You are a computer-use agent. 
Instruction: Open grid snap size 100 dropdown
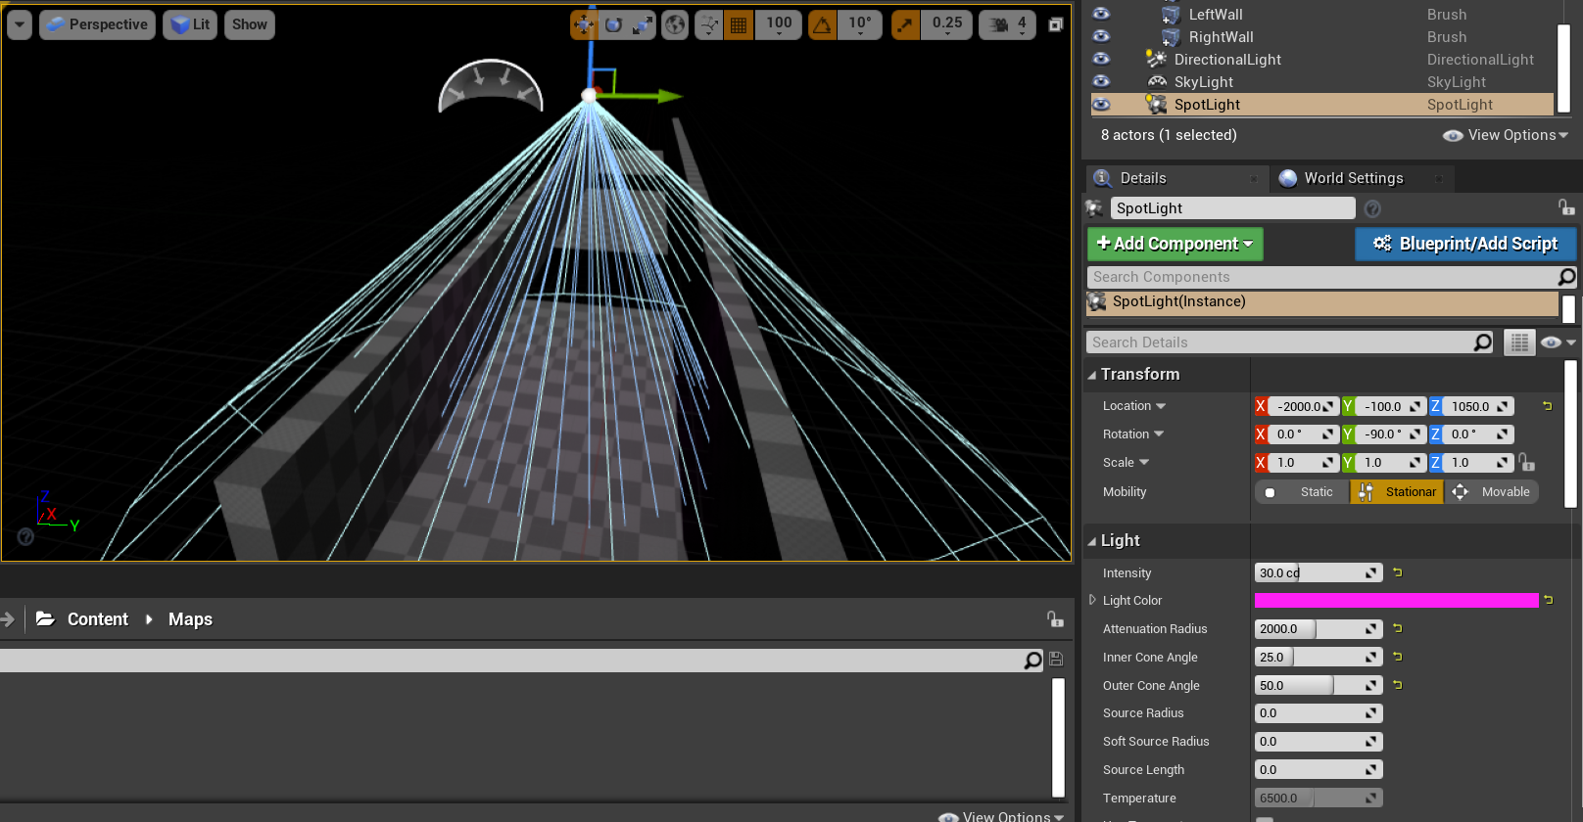point(779,25)
